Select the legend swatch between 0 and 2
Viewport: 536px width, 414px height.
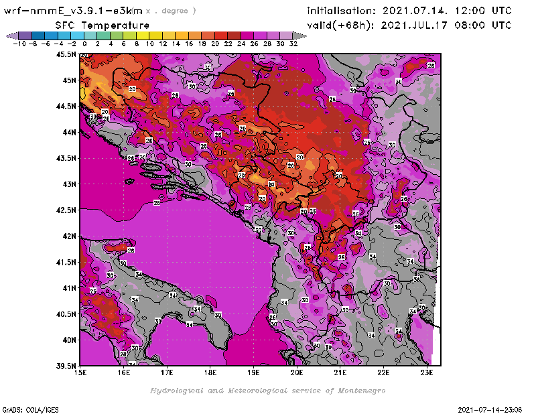tap(90, 36)
